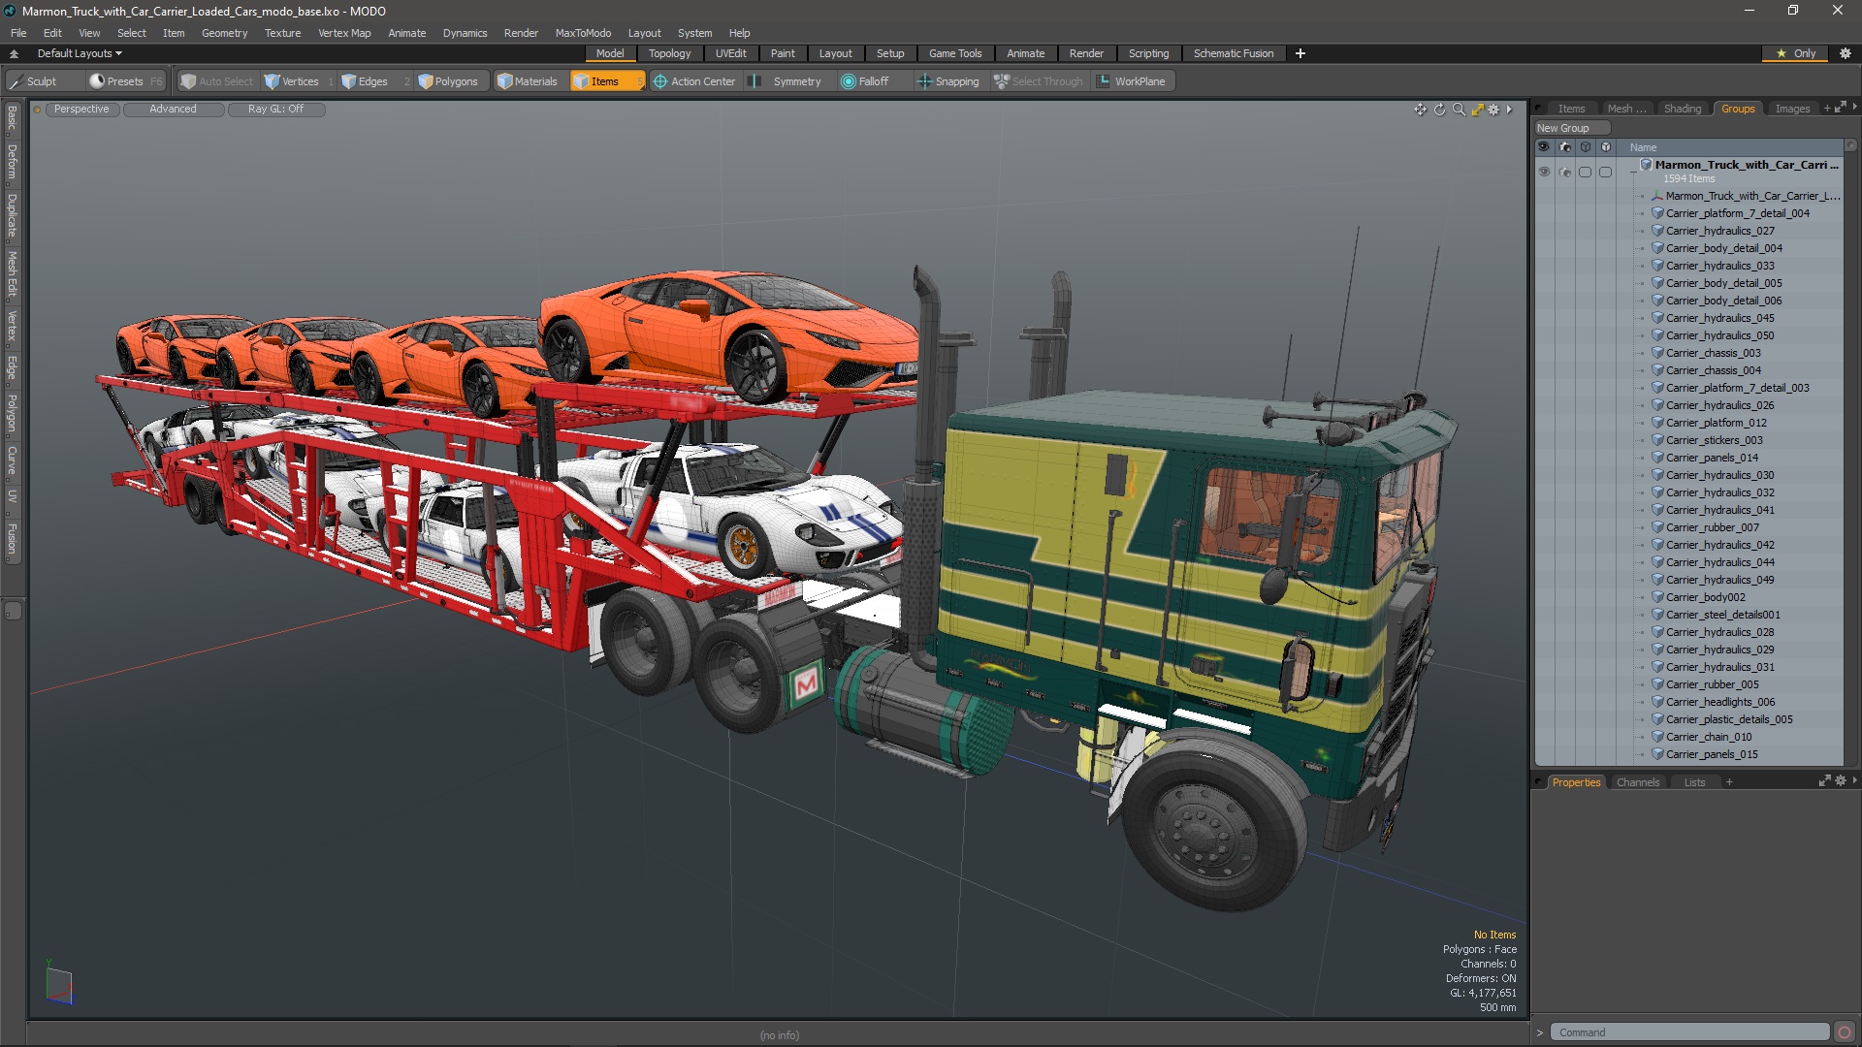The image size is (1862, 1047).
Task: Click the viewport zoom magnifier icon
Action: pos(1459,110)
